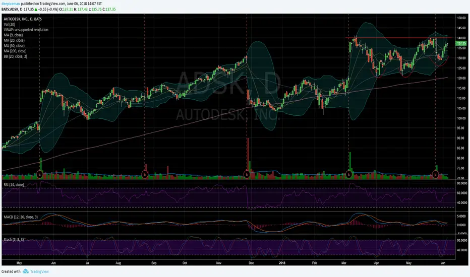The width and height of the screenshot is (470, 277).
Task: Click the 60.0000 level on RSI axis
Action: click(462, 193)
